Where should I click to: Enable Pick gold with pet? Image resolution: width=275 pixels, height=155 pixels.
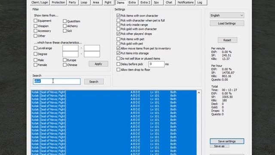pos(119,43)
